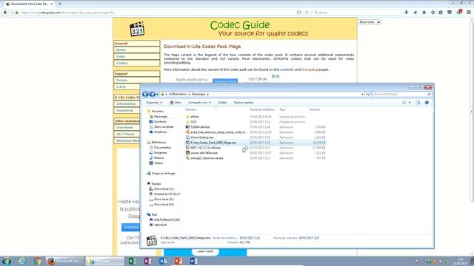Sort files by Nombre column
Screen dimensions: 474x266
point(191,109)
